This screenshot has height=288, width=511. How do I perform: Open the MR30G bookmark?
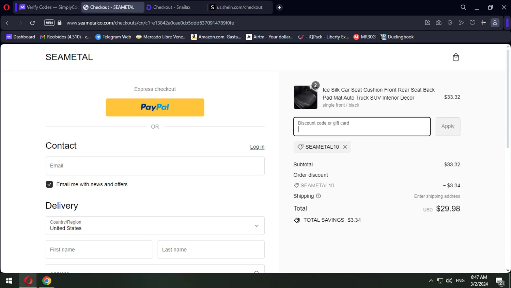pos(365,37)
